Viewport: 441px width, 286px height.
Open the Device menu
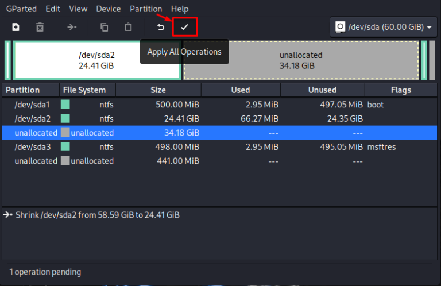point(109,9)
